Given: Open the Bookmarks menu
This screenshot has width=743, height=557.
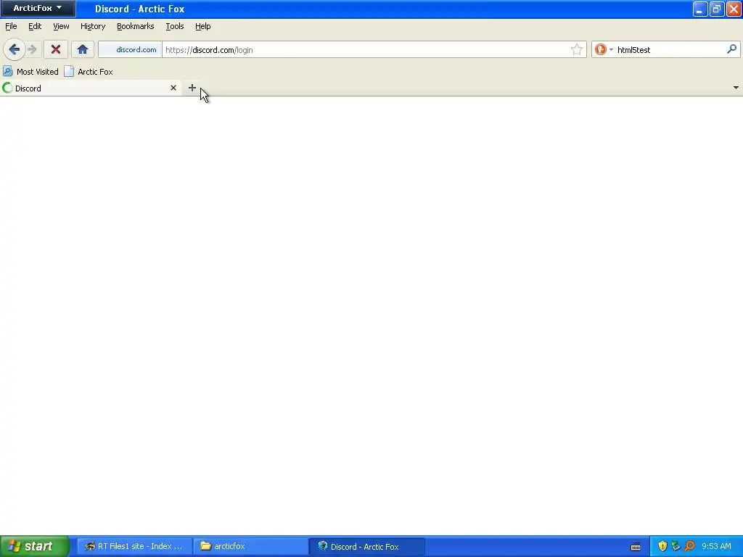Looking at the screenshot, I should point(136,26).
